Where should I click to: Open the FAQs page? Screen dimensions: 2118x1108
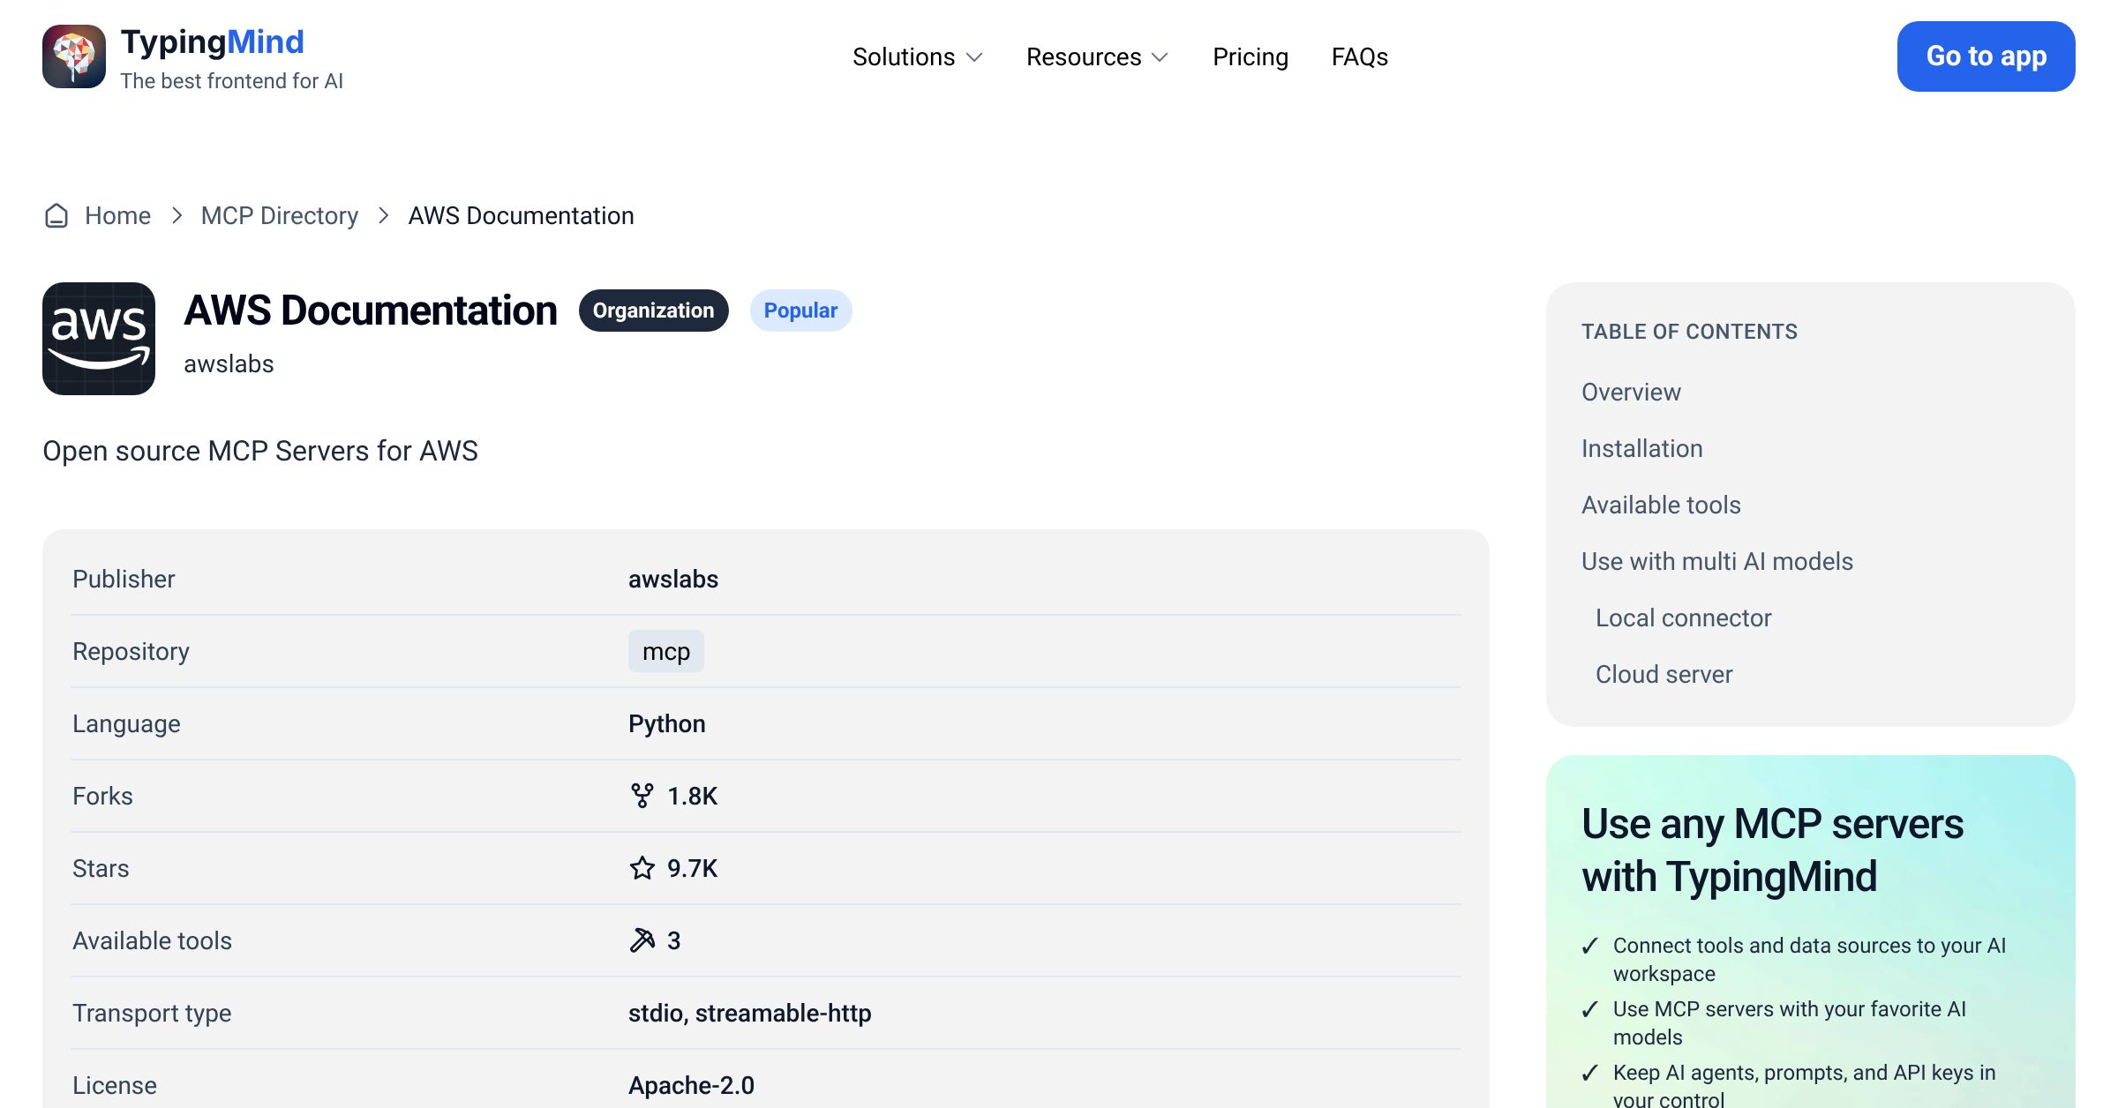click(x=1360, y=57)
